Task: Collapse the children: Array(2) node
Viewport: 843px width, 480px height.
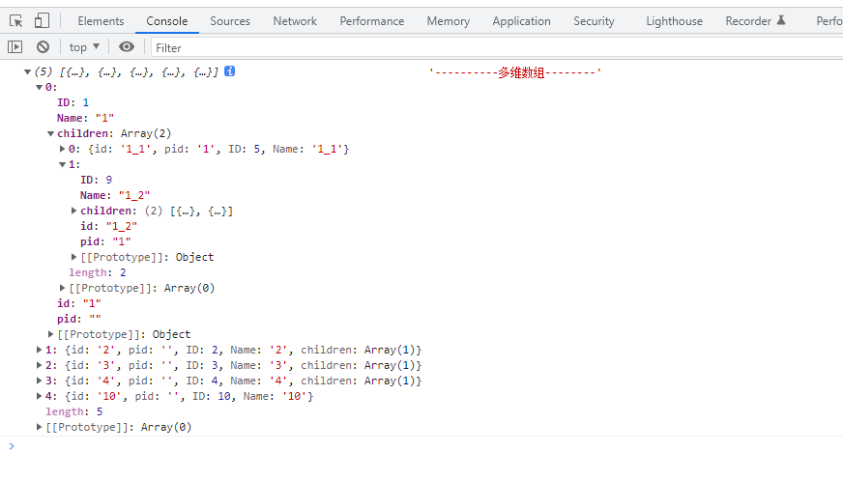Action: point(51,133)
